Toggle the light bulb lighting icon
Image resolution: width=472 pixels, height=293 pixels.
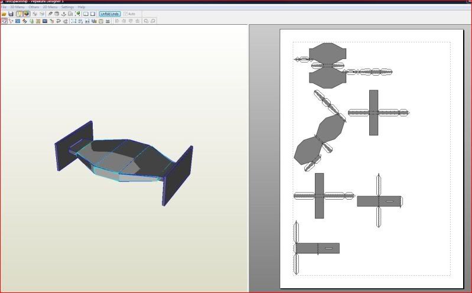[19, 14]
